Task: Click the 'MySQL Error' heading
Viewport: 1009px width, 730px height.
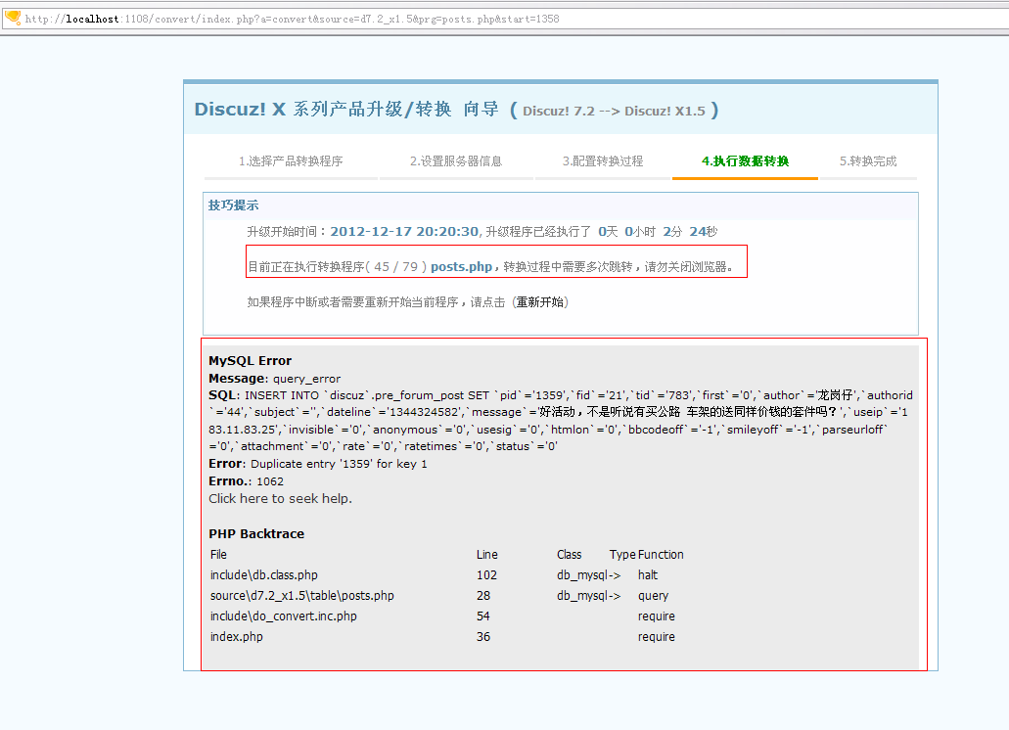Action: click(x=250, y=361)
